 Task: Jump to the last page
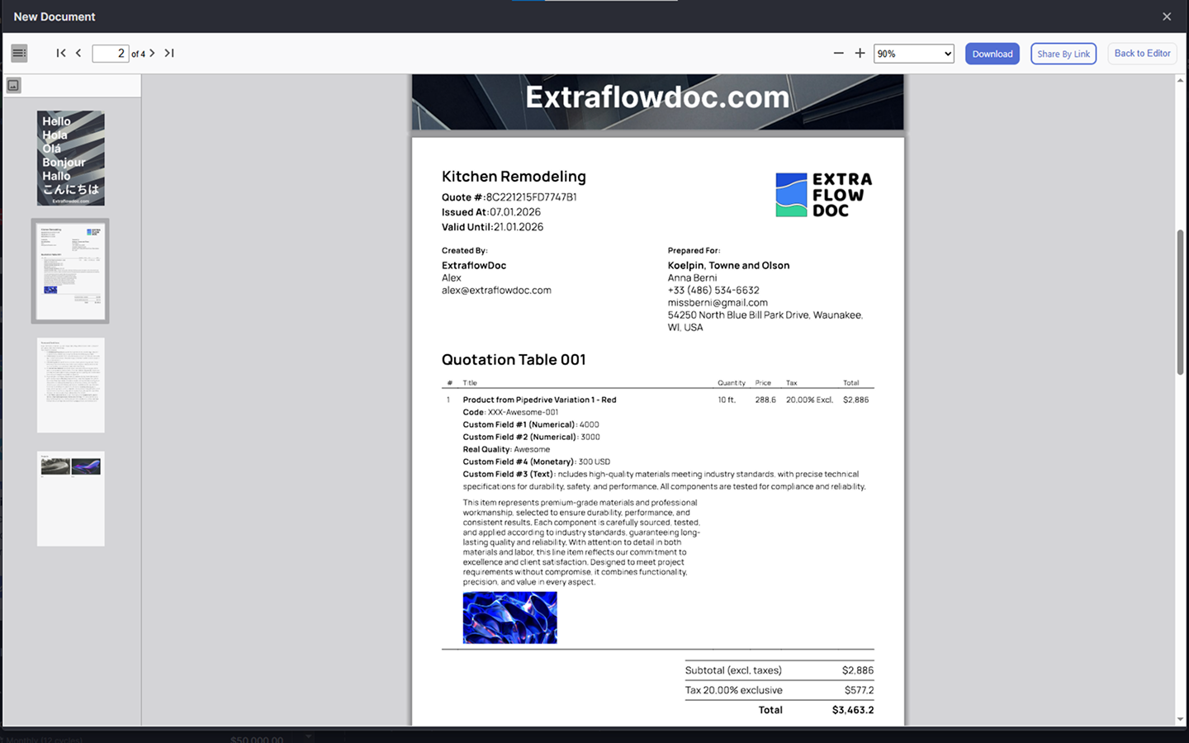click(x=169, y=53)
